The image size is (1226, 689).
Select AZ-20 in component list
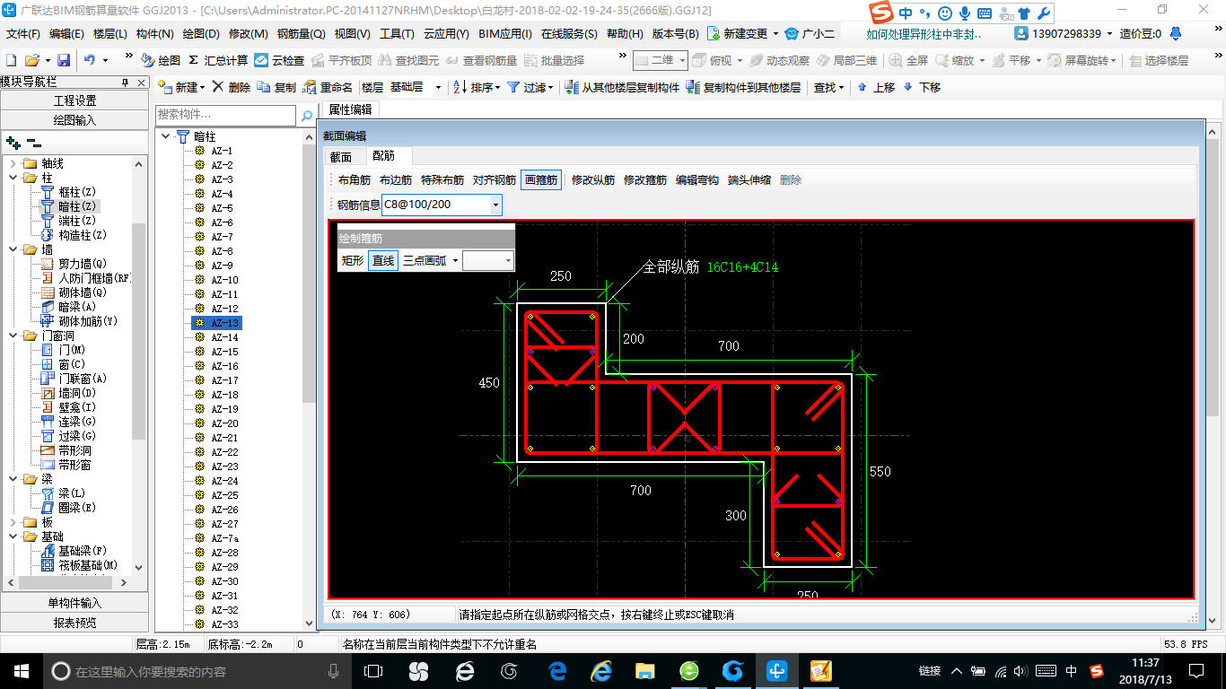click(224, 423)
